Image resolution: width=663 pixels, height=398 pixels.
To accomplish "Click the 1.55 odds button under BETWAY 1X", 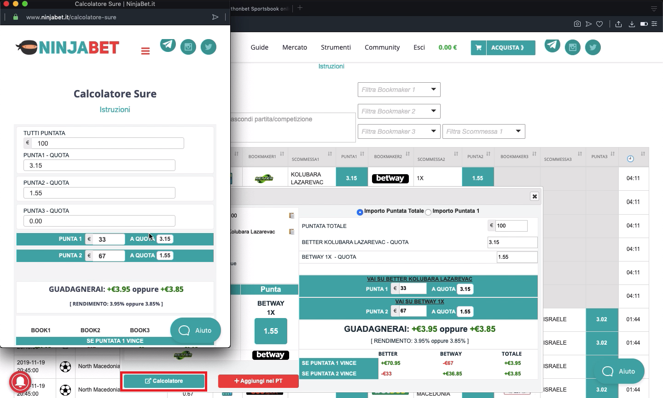I will (x=271, y=331).
